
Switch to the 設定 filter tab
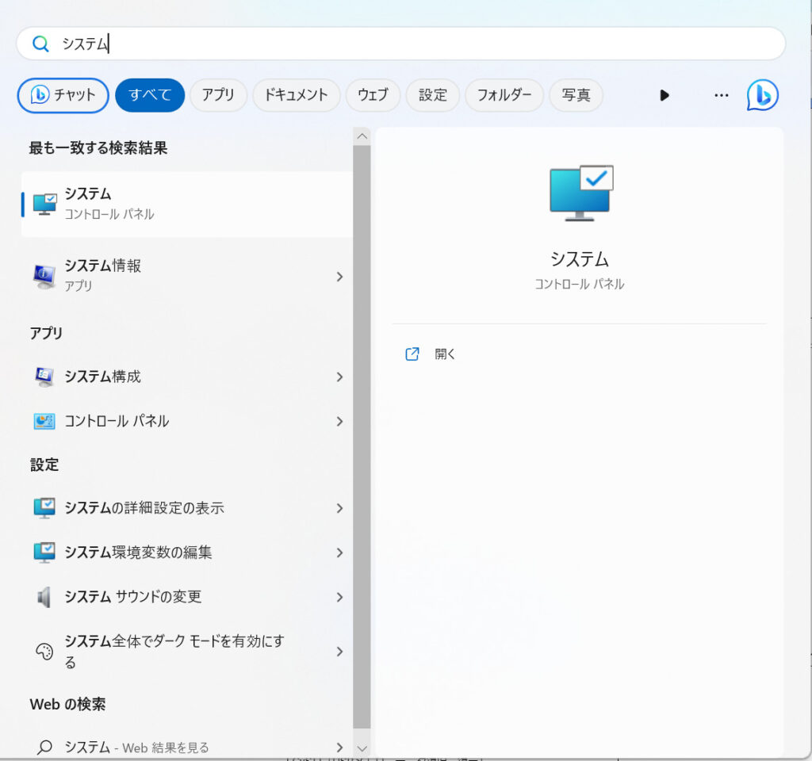pyautogui.click(x=433, y=95)
